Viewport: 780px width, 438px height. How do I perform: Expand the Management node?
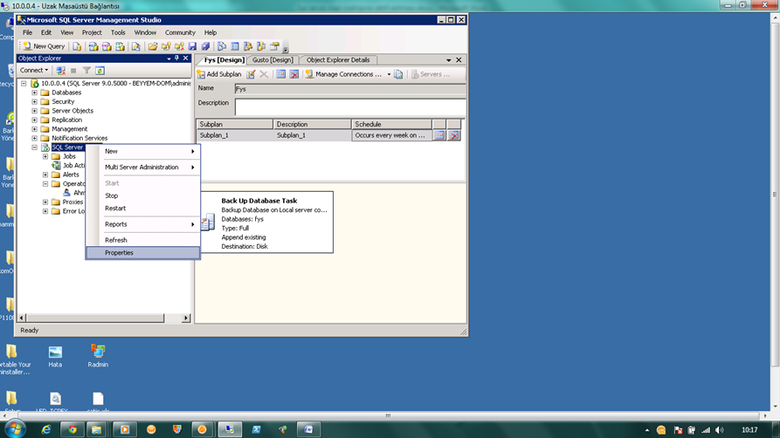(34, 129)
